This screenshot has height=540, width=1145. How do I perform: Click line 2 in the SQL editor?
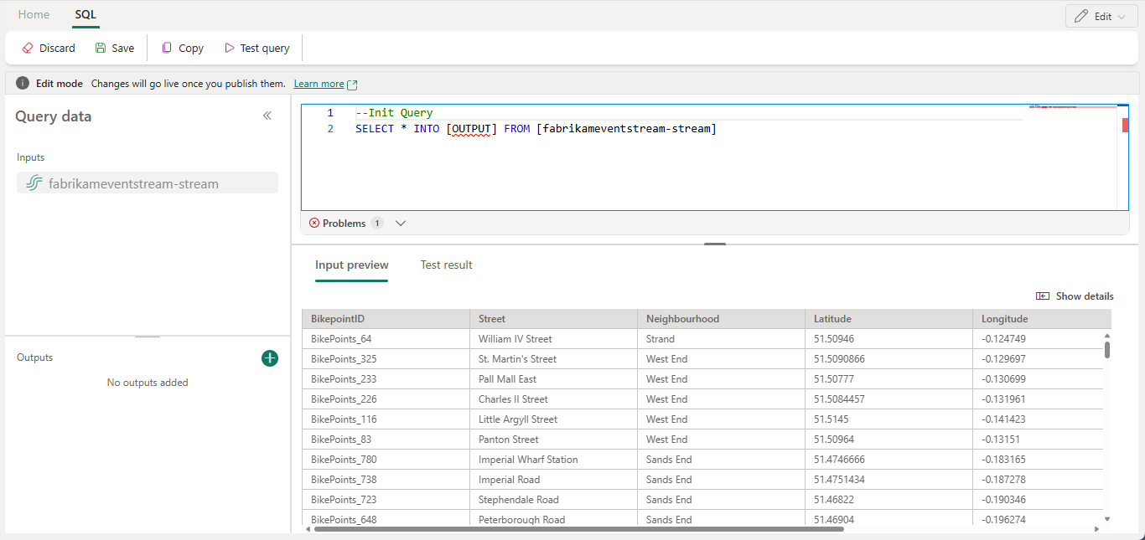coord(536,129)
